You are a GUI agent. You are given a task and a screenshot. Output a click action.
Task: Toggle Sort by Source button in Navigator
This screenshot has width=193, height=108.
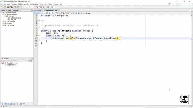24,104
